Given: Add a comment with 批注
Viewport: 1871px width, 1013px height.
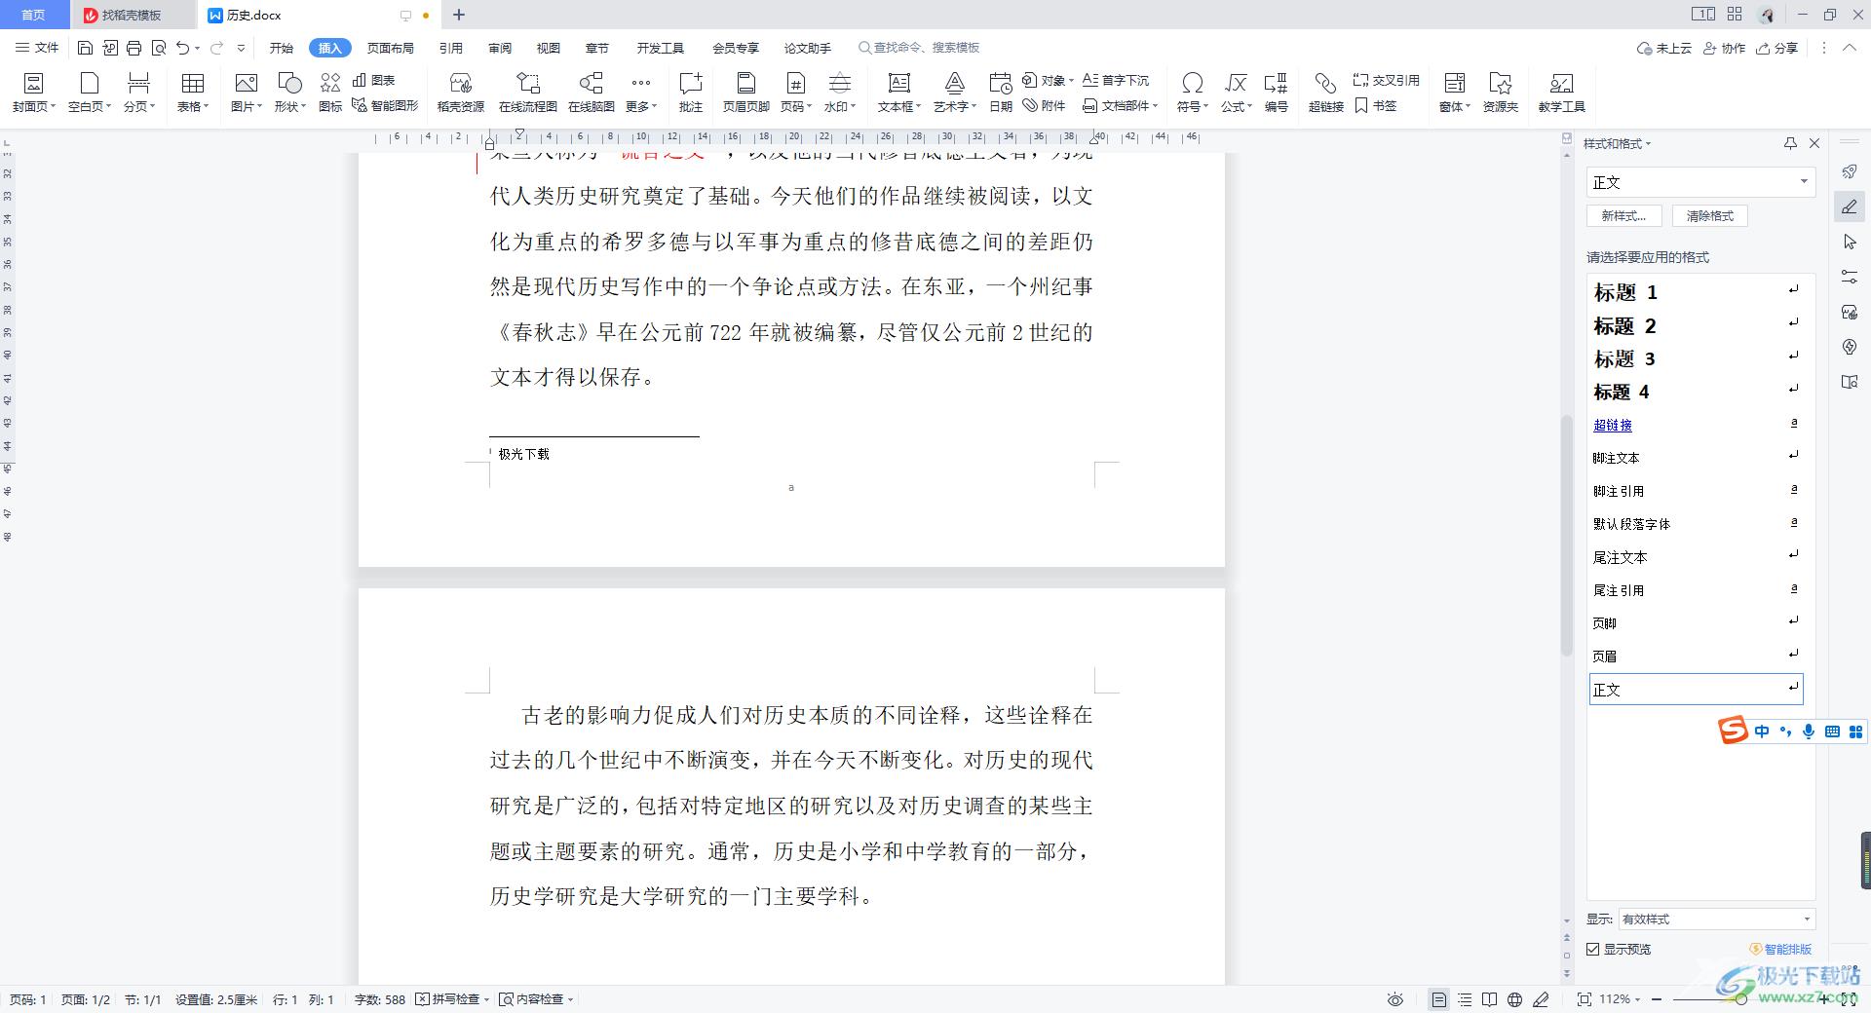Looking at the screenshot, I should point(691,93).
